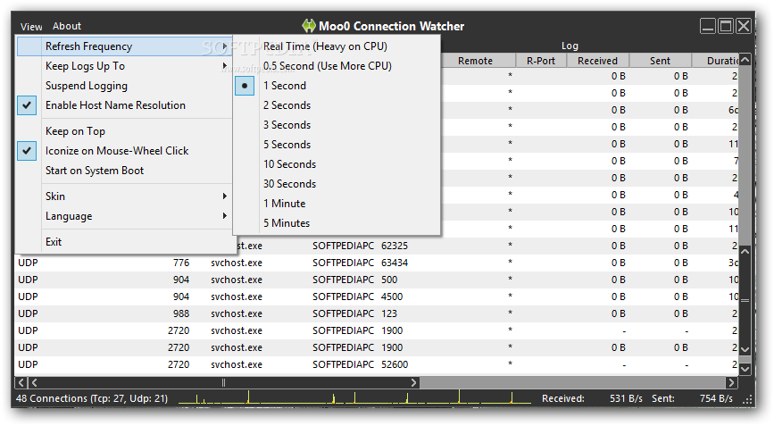
Task: Click Exit in the View menu
Action: click(124, 242)
